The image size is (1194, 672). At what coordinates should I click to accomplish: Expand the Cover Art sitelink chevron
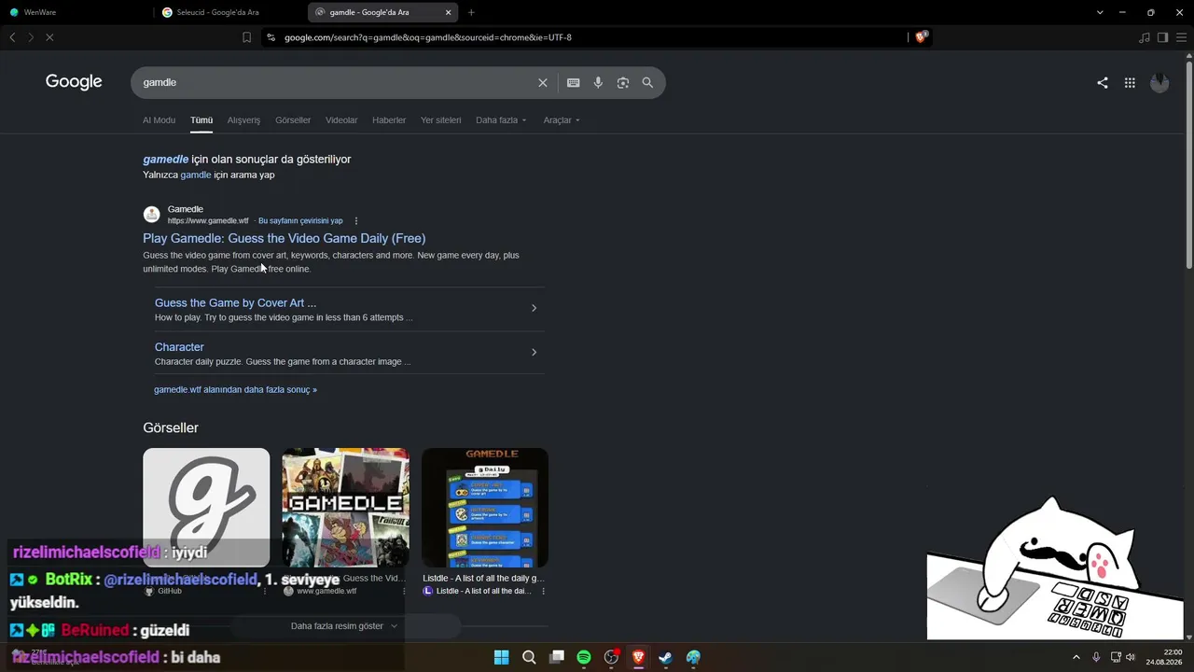[534, 308]
